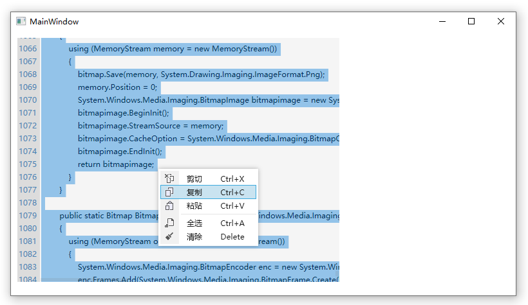Click the Delete shortcut label
The width and height of the screenshot is (528, 305).
232,237
